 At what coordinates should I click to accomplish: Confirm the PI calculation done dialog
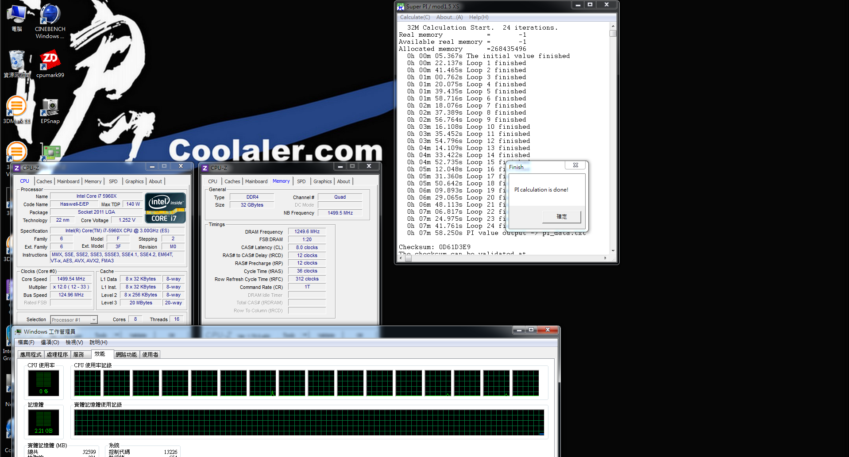tap(561, 217)
